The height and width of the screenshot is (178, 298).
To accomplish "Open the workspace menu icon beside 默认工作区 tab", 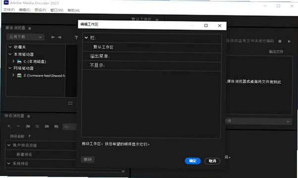I will pyautogui.click(x=157, y=19).
